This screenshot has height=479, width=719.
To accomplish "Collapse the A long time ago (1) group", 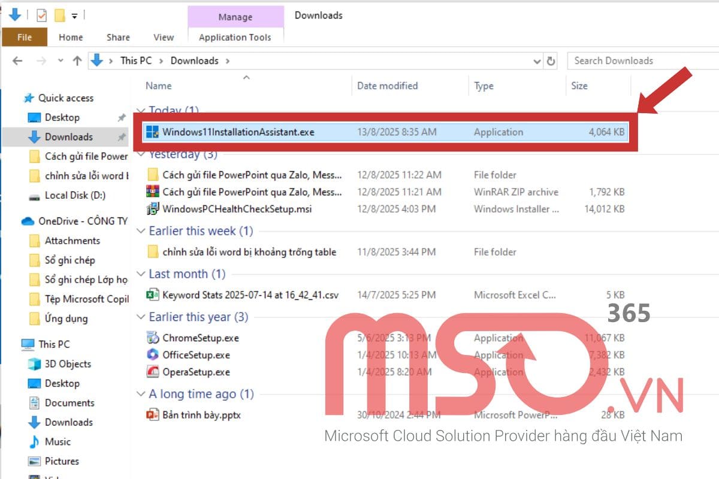I will [141, 394].
